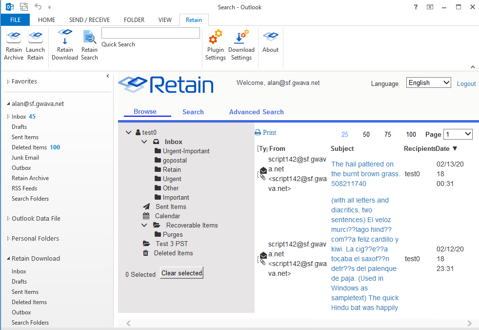The image size is (479, 330).
Task: Select the Urgent-Important folder in the tree
Action: [186, 151]
